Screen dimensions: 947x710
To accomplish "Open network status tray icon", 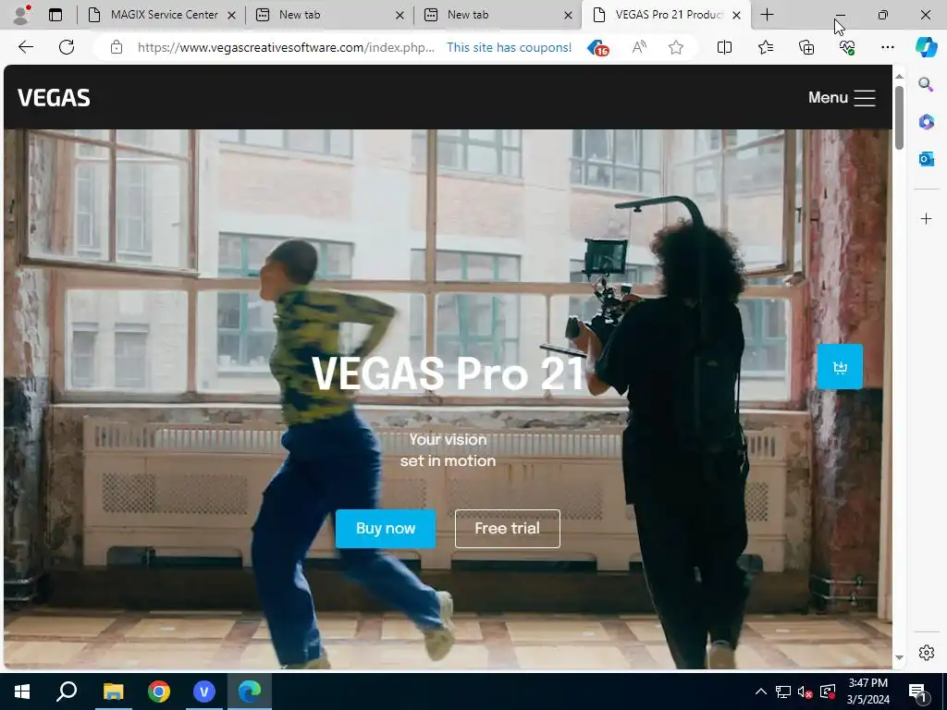I will (783, 692).
